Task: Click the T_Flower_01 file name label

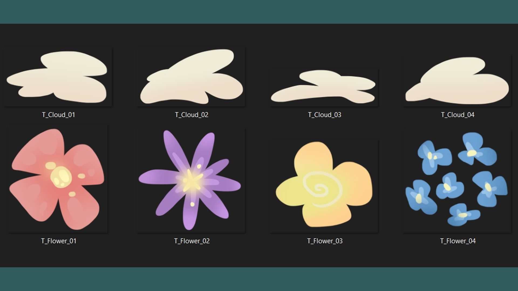Action: pos(59,241)
